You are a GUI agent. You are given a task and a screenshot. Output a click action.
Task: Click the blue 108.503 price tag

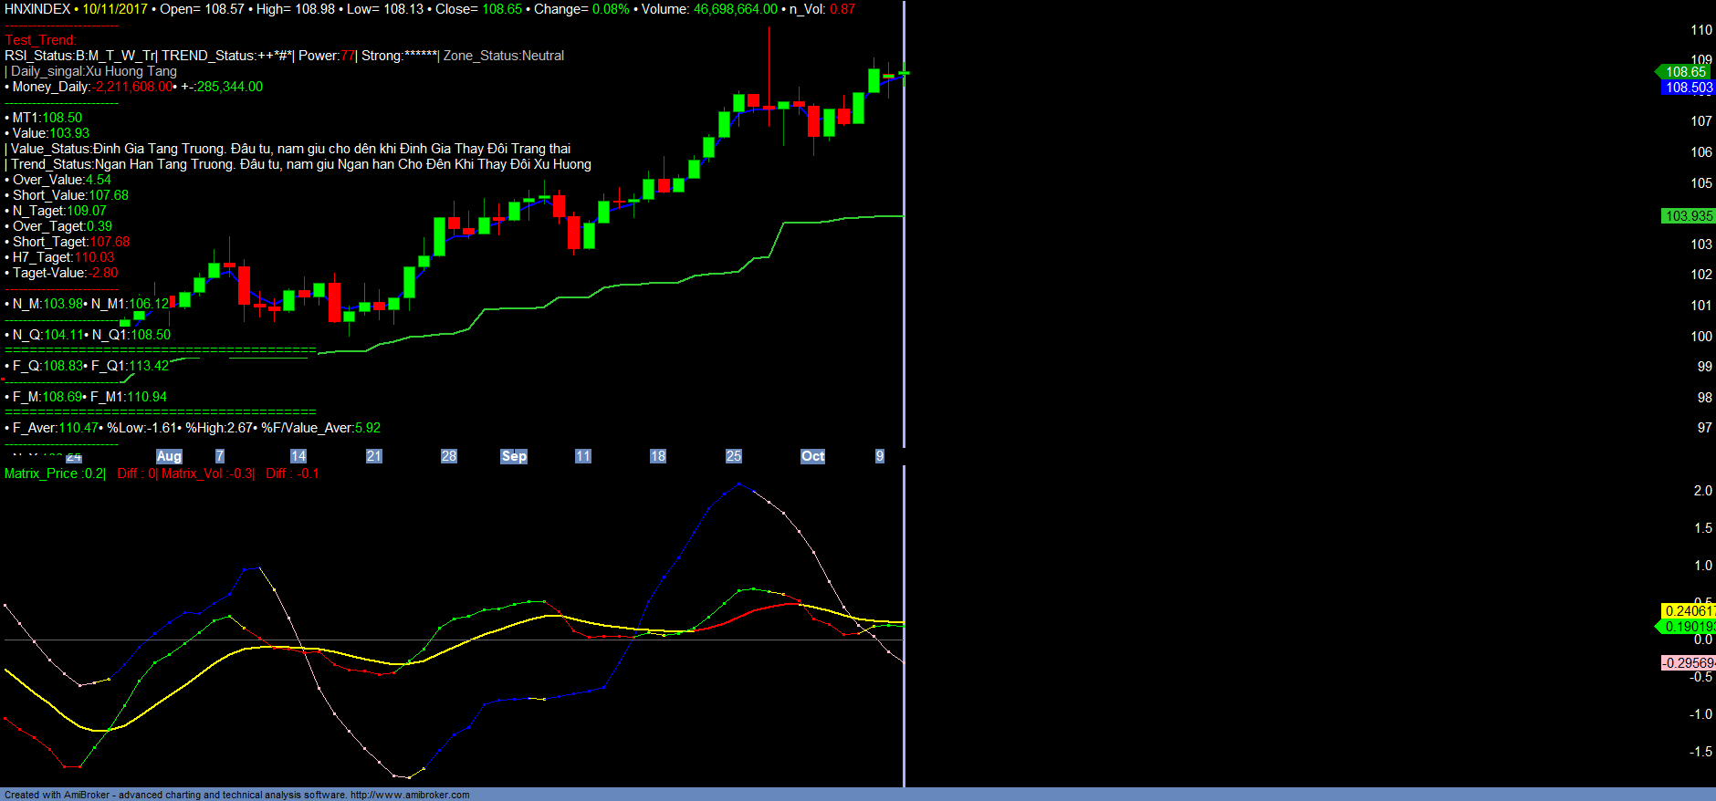click(1689, 88)
